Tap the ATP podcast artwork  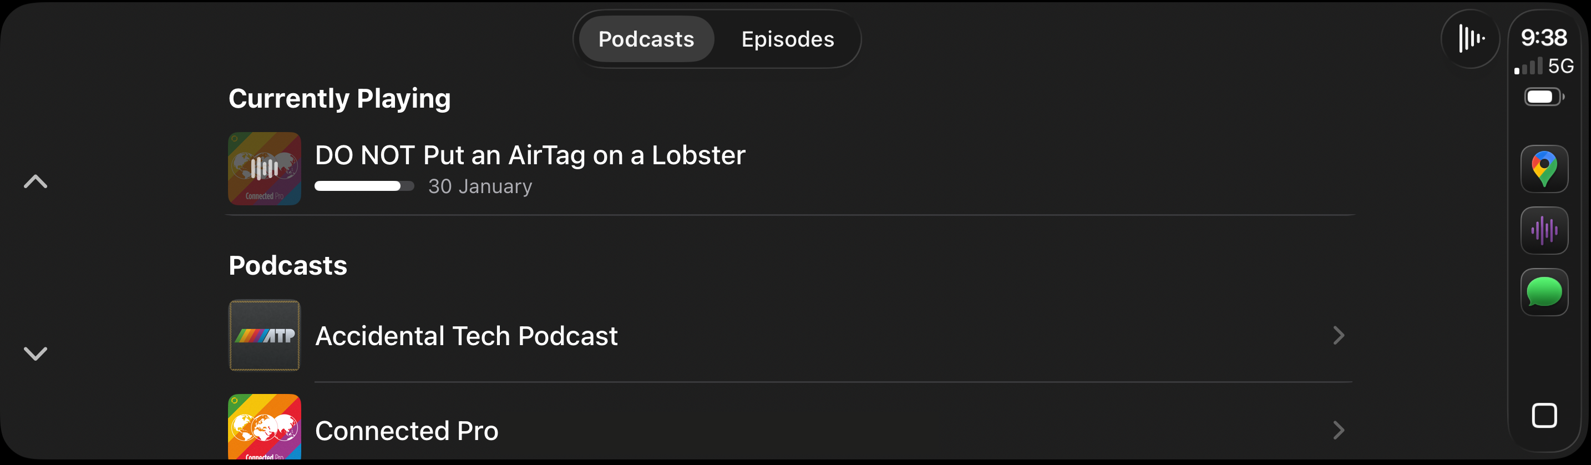pos(265,335)
